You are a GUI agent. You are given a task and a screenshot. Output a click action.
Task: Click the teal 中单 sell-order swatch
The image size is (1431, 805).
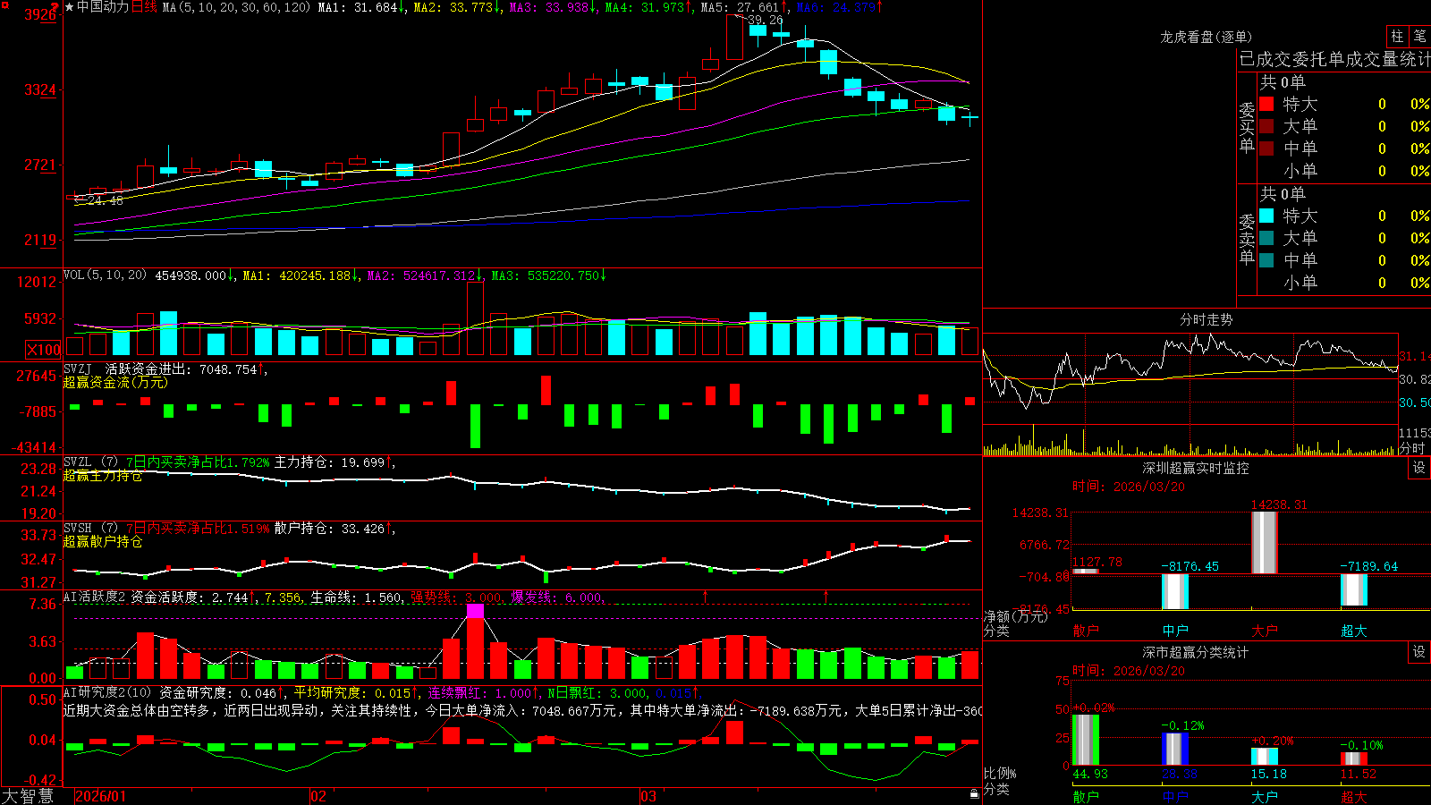(1266, 260)
